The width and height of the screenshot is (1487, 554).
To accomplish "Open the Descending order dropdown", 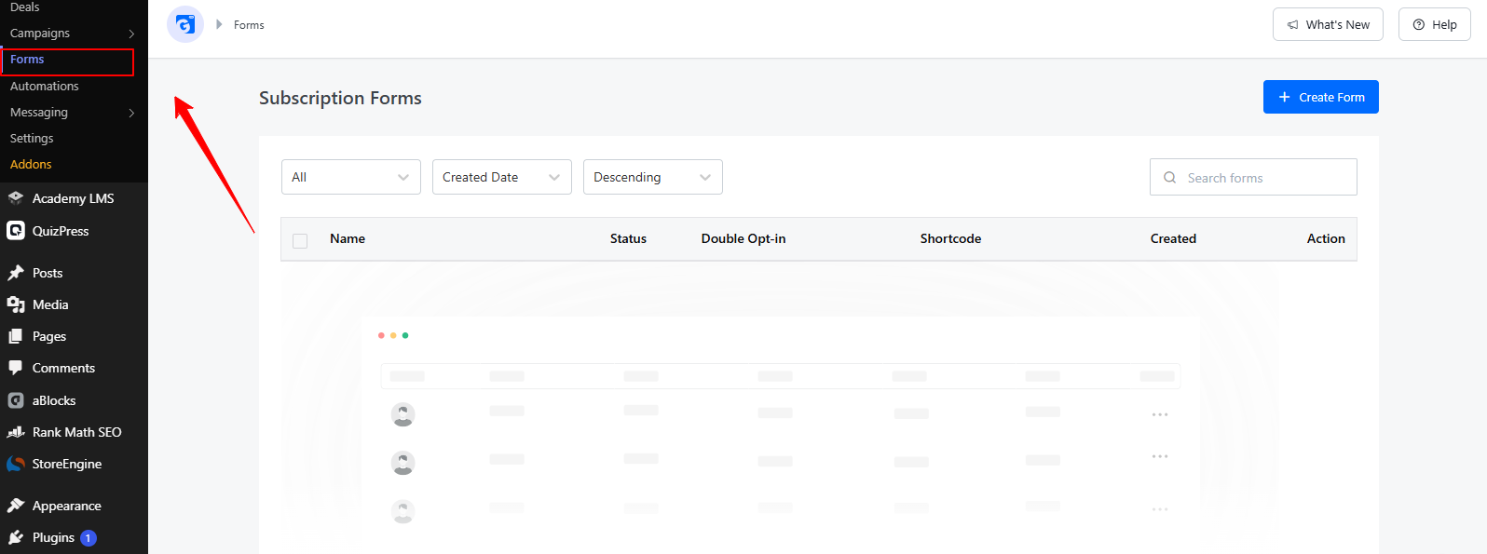I will coord(653,177).
